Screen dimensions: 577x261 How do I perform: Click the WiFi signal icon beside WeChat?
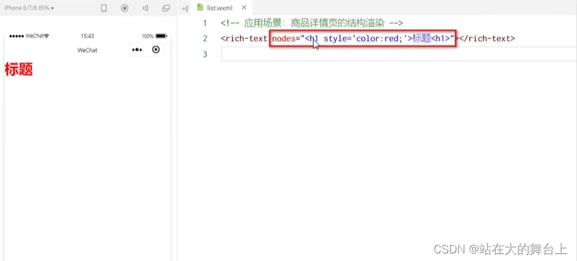tap(46, 36)
